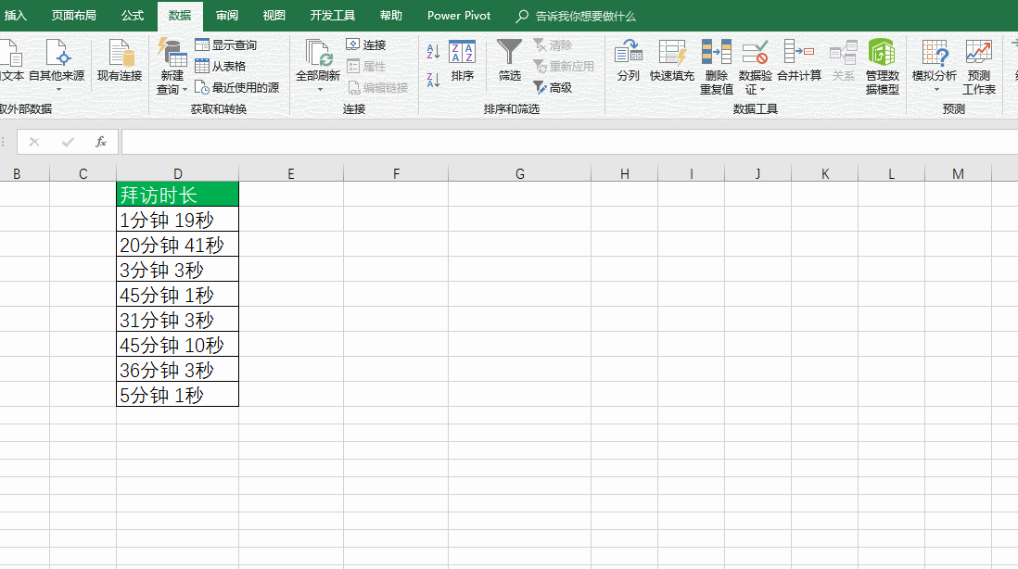Viewport: 1018px width, 569px height.
Task: Select column D header
Action: coord(178,173)
